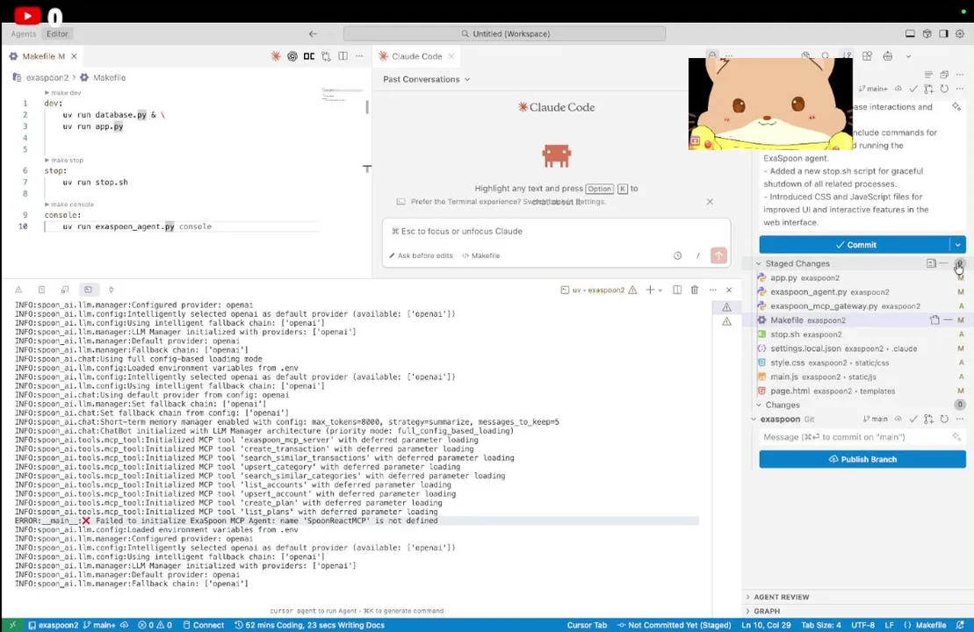The image size is (974, 632).
Task: Open the robot agent view icon
Action: (888, 56)
